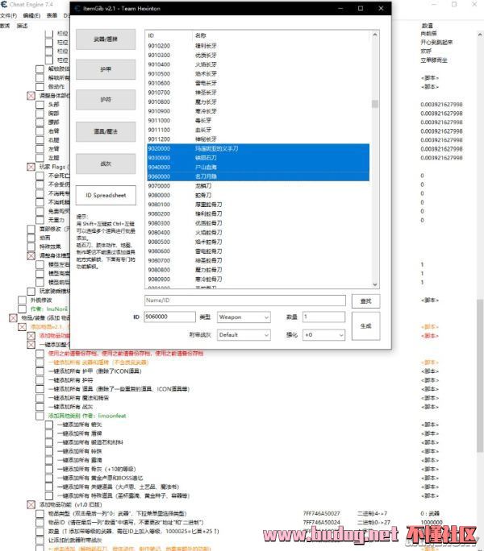Select the item row with ID 9080000
484x551 pixels.
tap(258, 195)
